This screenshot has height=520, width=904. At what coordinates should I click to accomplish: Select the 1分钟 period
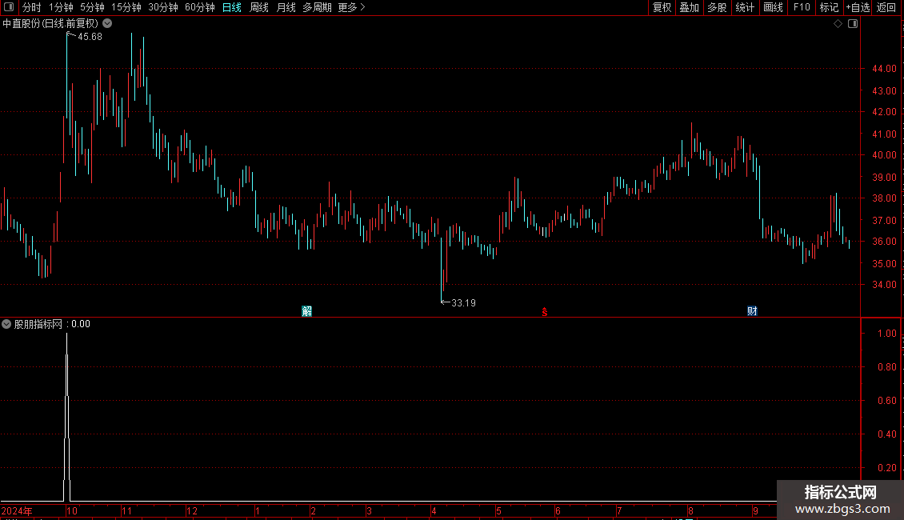click(61, 7)
